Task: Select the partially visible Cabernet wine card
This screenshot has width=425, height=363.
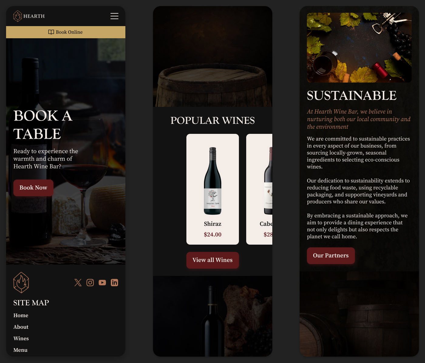Action: pyautogui.click(x=259, y=189)
